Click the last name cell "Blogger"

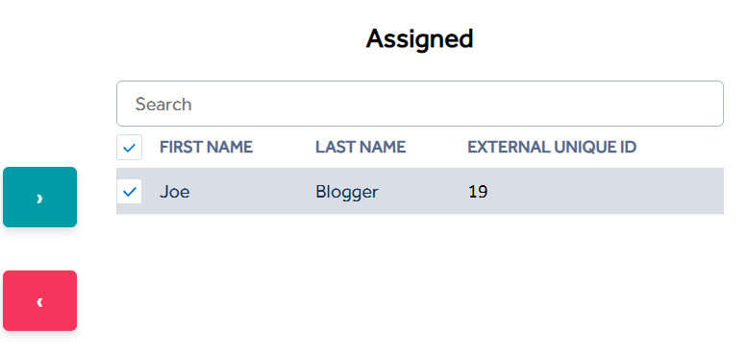(347, 192)
